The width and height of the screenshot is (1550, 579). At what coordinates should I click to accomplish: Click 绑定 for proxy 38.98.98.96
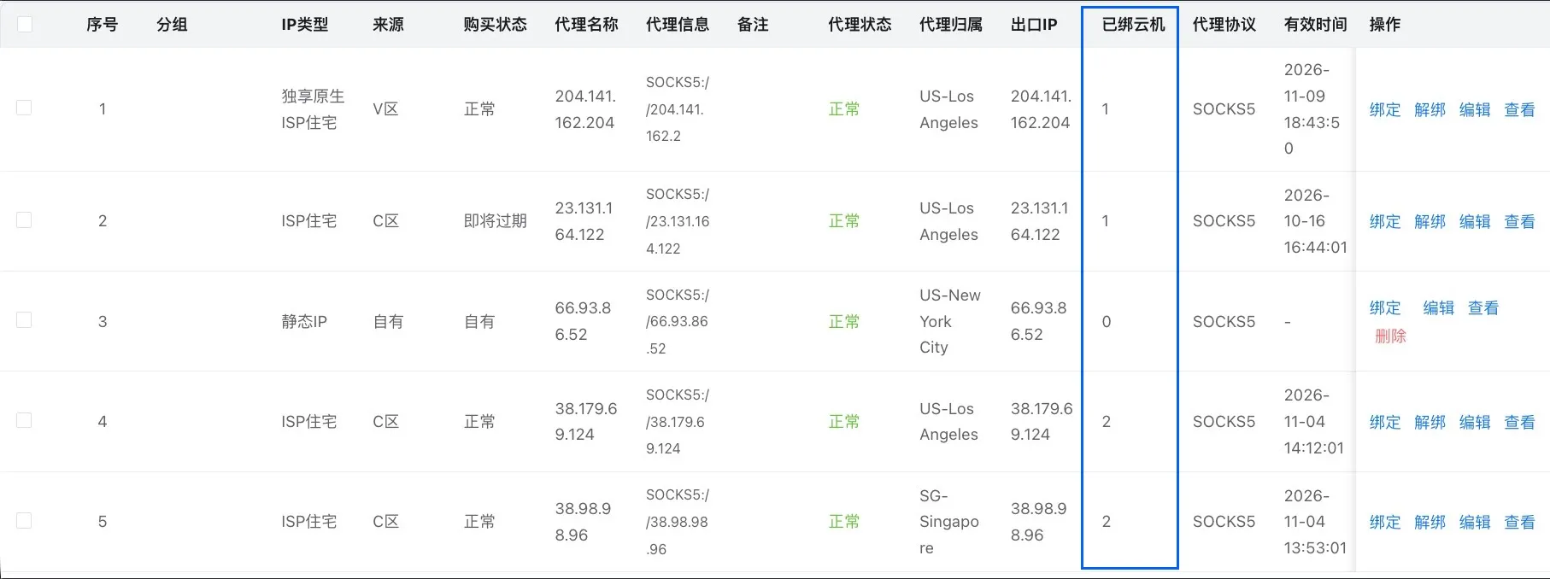pos(1385,522)
